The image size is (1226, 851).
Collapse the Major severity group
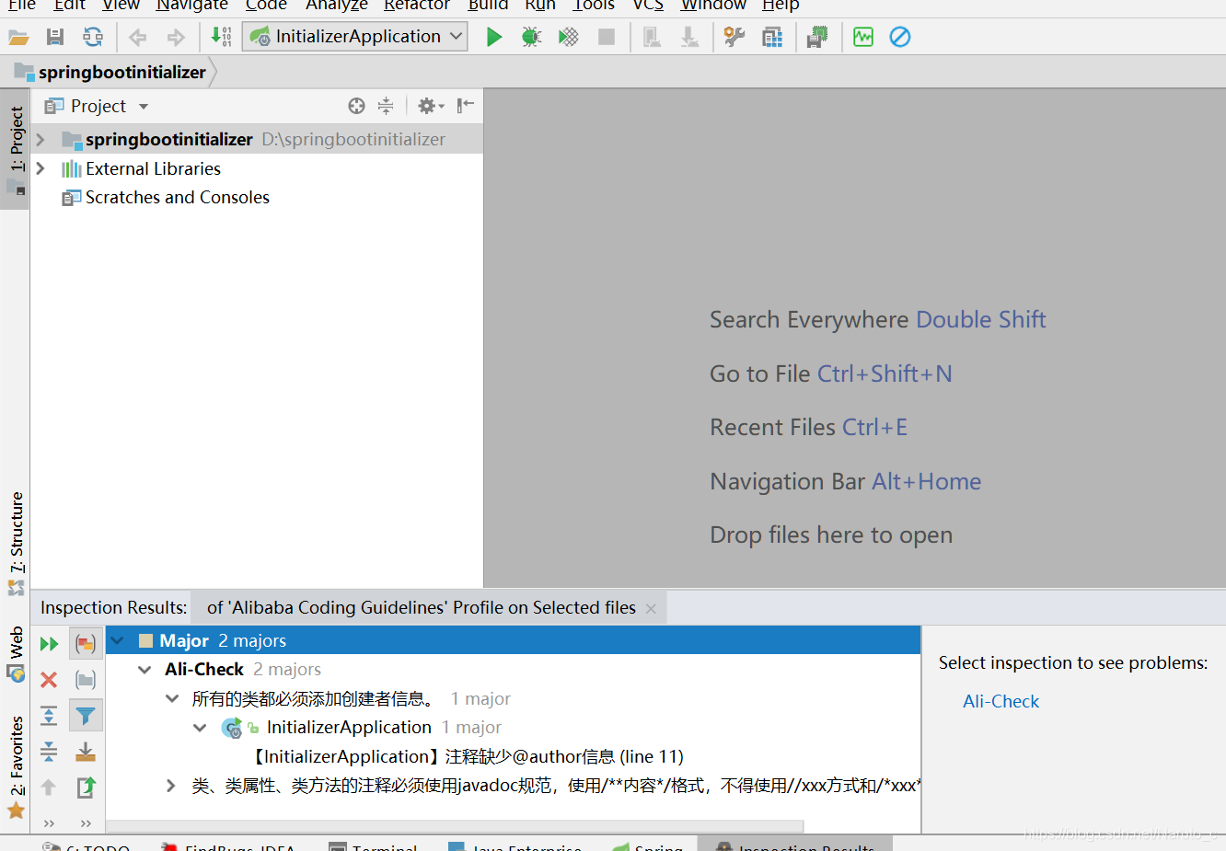tap(118, 640)
